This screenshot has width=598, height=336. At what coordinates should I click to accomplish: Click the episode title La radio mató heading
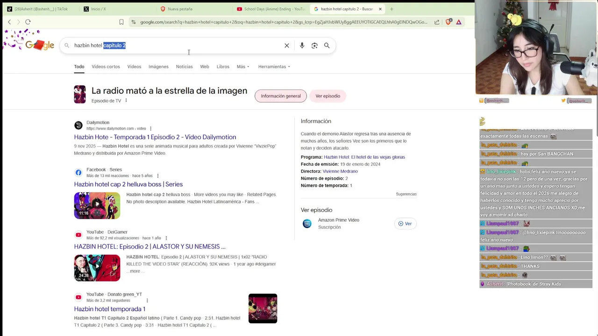click(x=169, y=91)
